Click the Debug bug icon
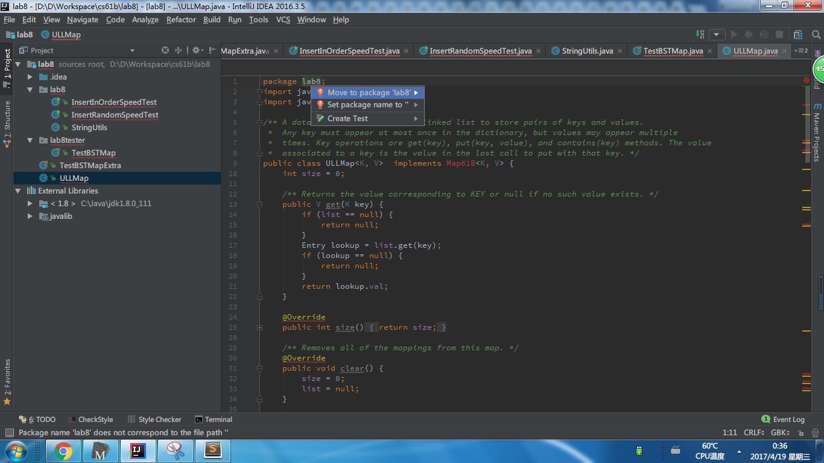The image size is (824, 463). 749,35
